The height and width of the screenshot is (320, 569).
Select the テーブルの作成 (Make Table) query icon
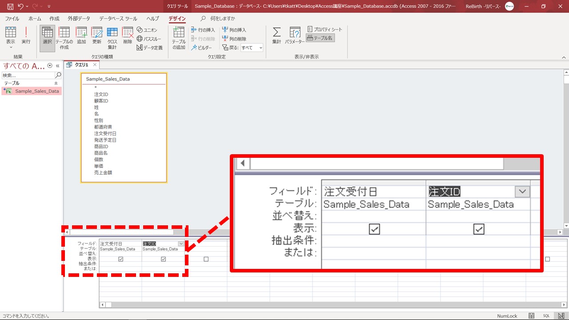tap(64, 37)
